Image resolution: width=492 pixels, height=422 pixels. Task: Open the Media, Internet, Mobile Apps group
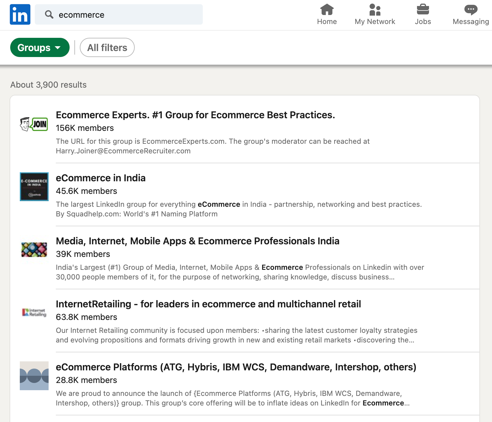[x=197, y=241]
